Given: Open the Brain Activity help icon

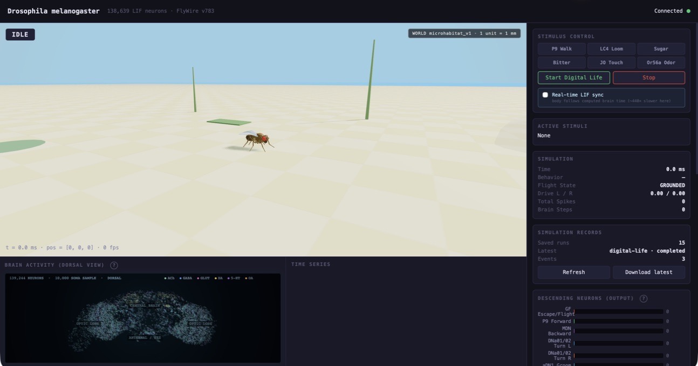Looking at the screenshot, I should click(114, 265).
